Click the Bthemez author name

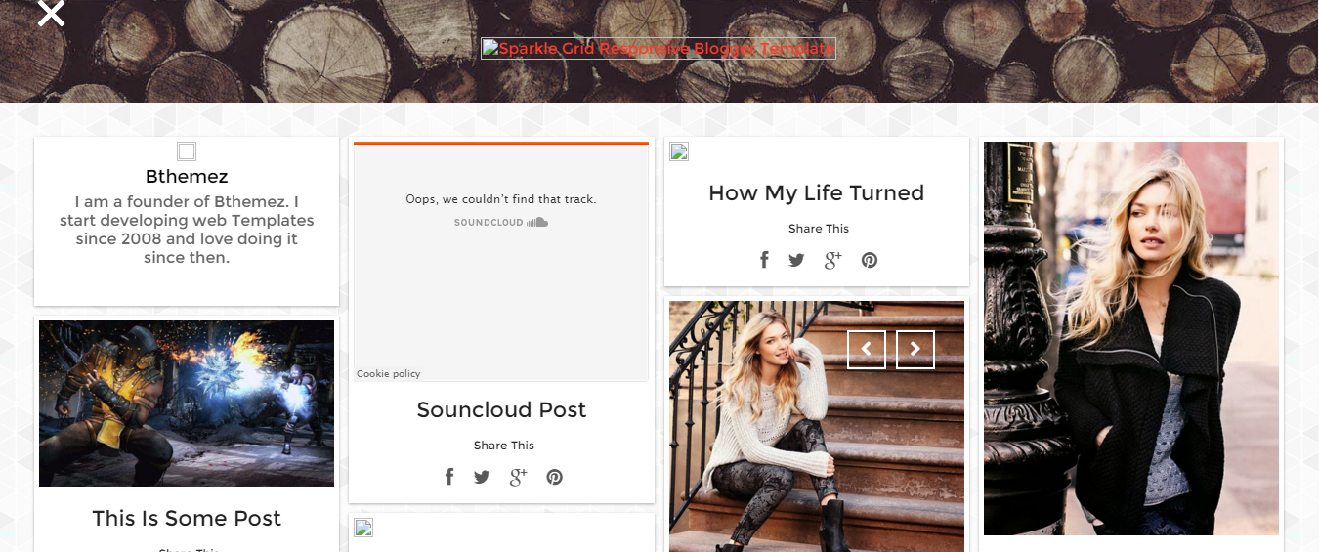point(187,177)
